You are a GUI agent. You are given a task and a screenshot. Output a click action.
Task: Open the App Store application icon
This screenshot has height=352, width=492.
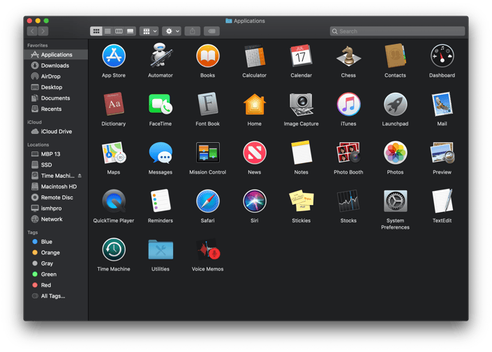114,56
